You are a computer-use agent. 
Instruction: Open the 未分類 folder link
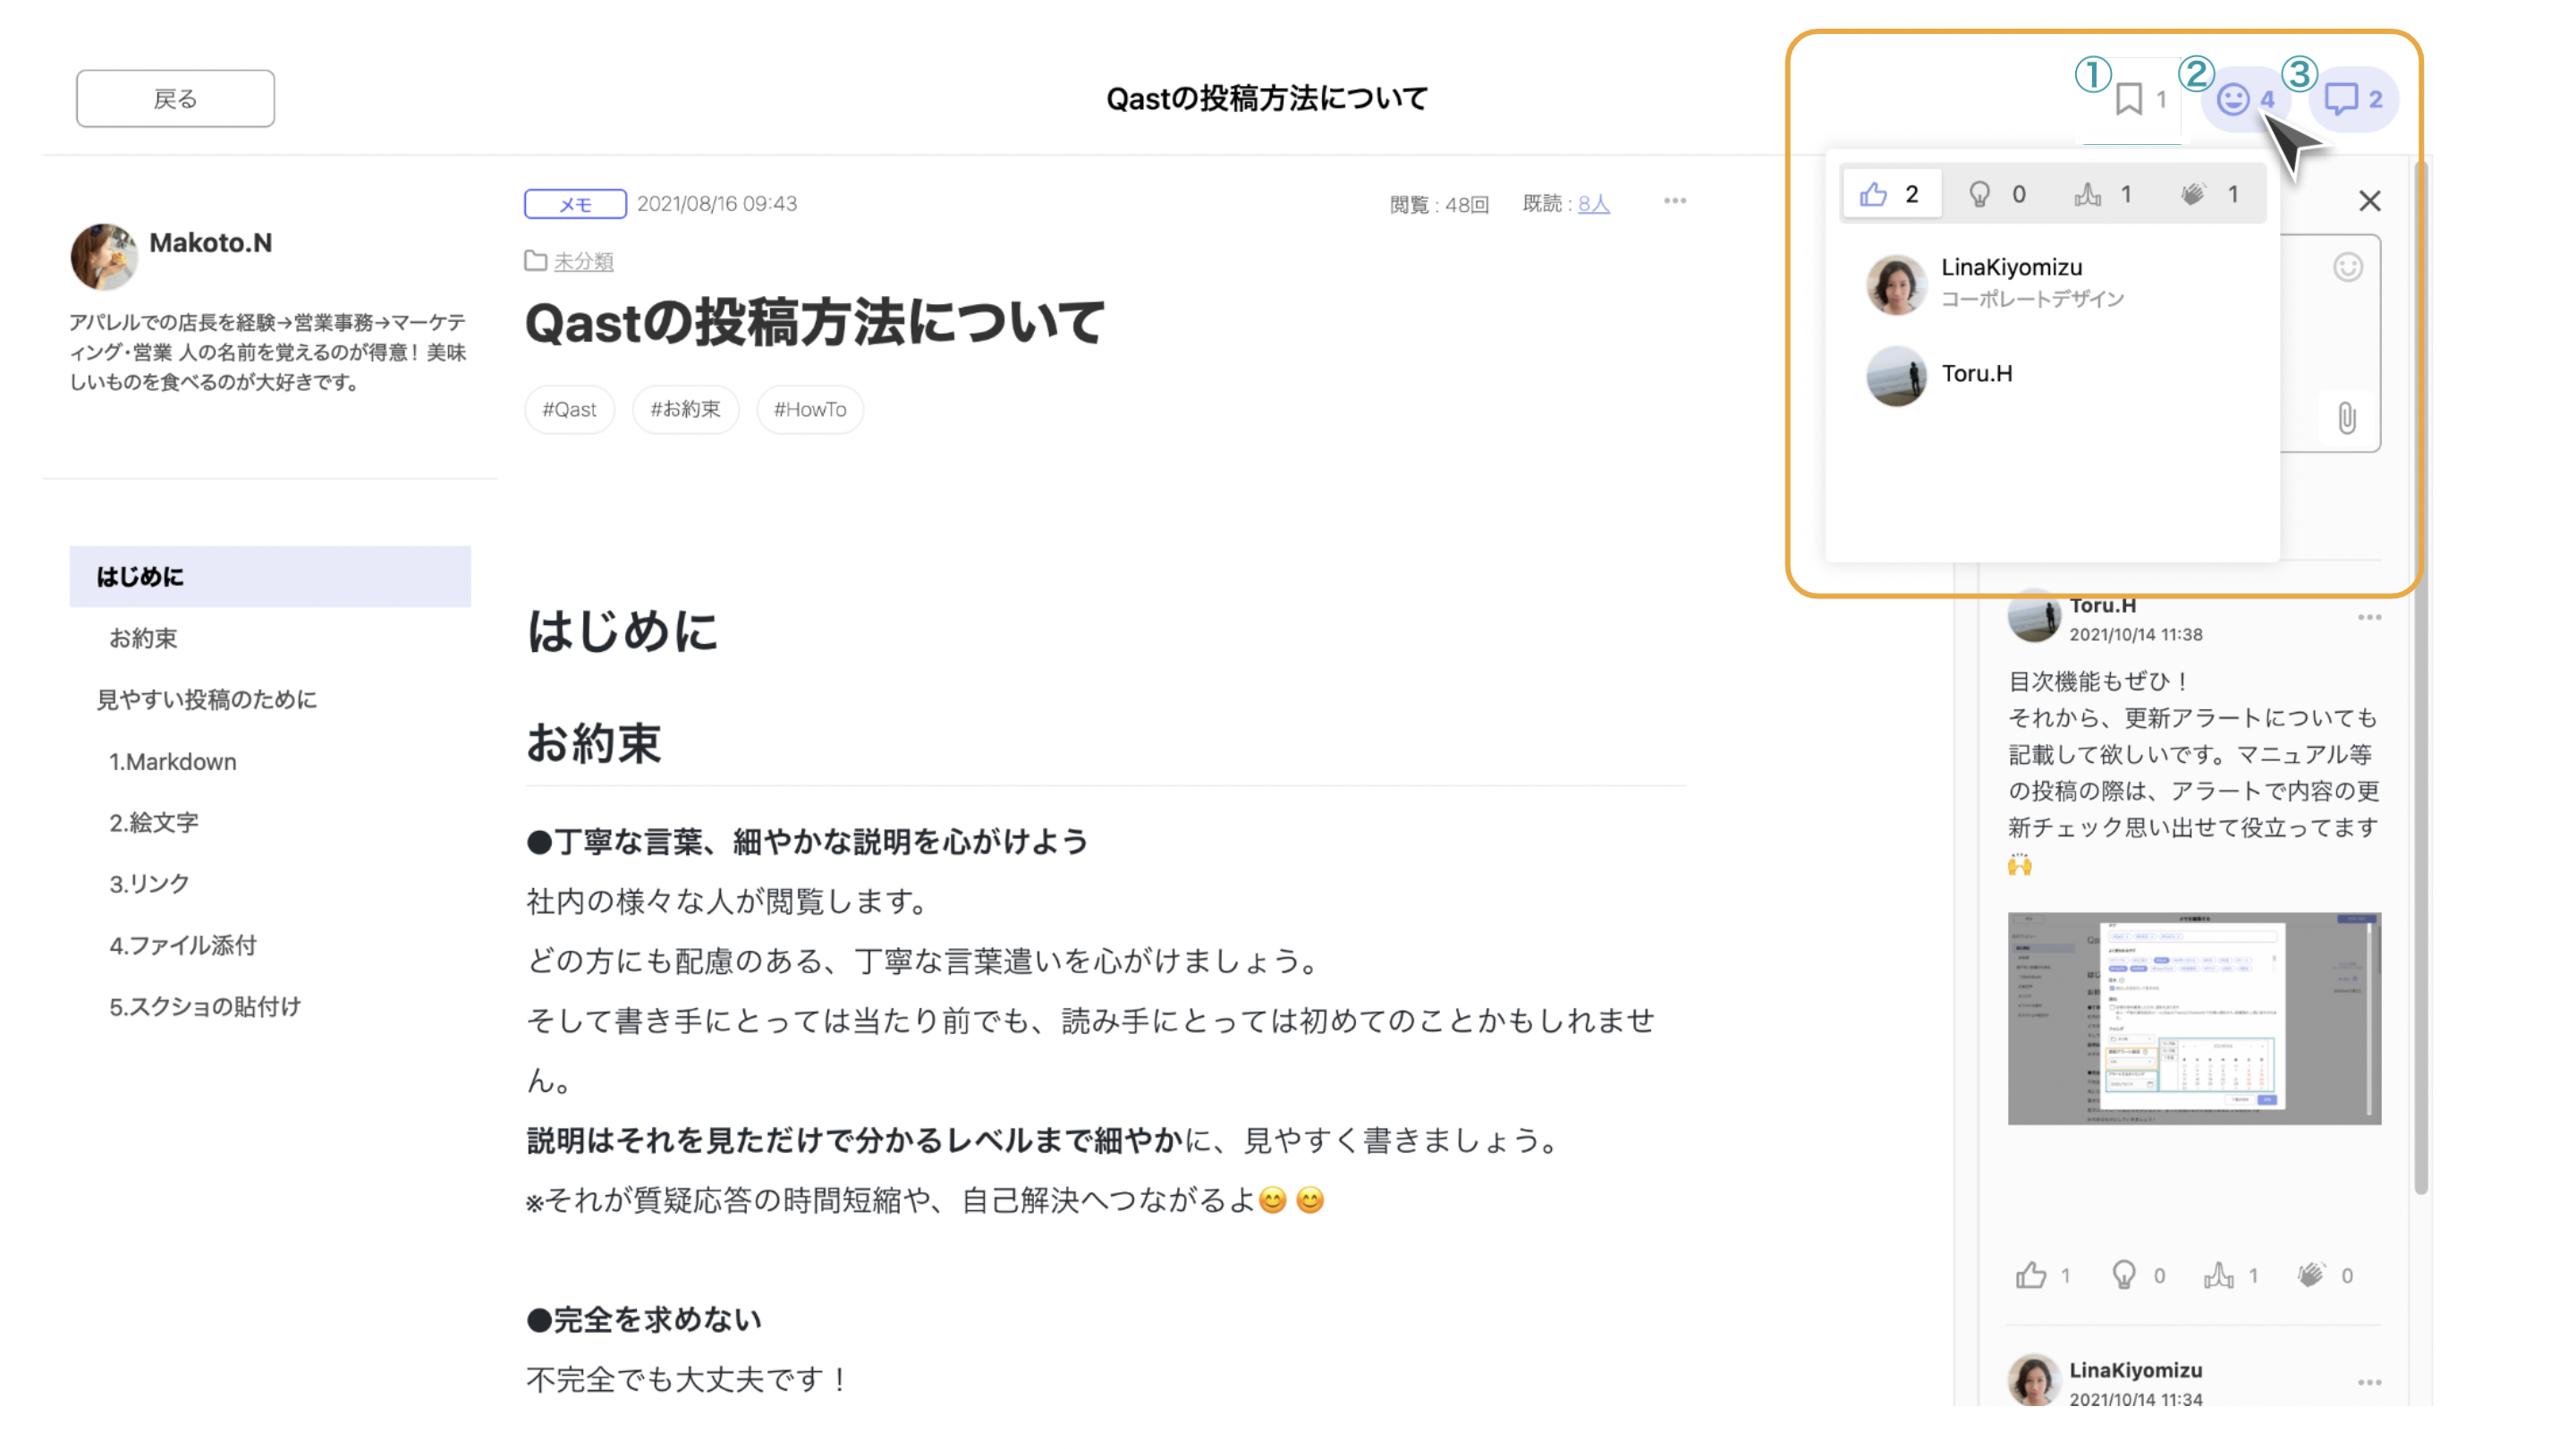(x=583, y=261)
